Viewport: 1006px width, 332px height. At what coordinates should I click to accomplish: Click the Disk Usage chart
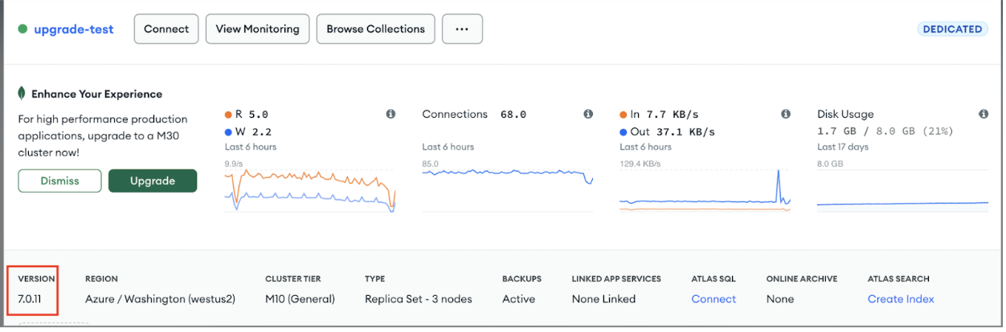903,190
